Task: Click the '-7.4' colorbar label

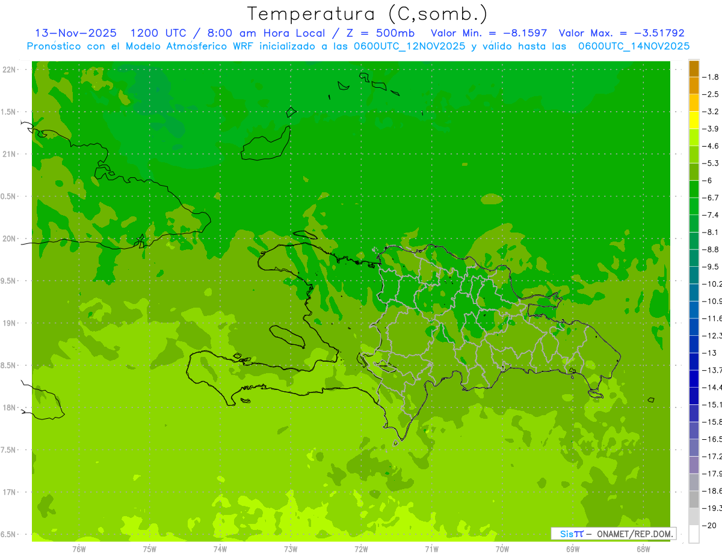Action: 710,215
